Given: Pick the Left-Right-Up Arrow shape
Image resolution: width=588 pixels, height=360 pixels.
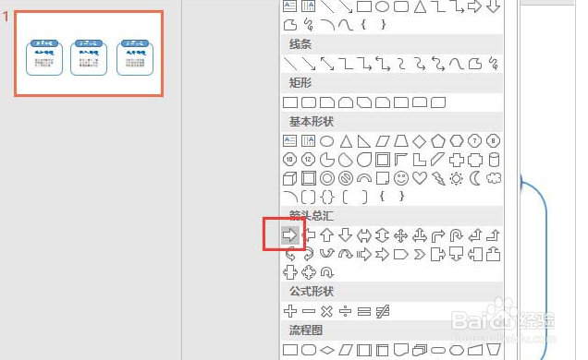Looking at the screenshot, I should (x=419, y=235).
